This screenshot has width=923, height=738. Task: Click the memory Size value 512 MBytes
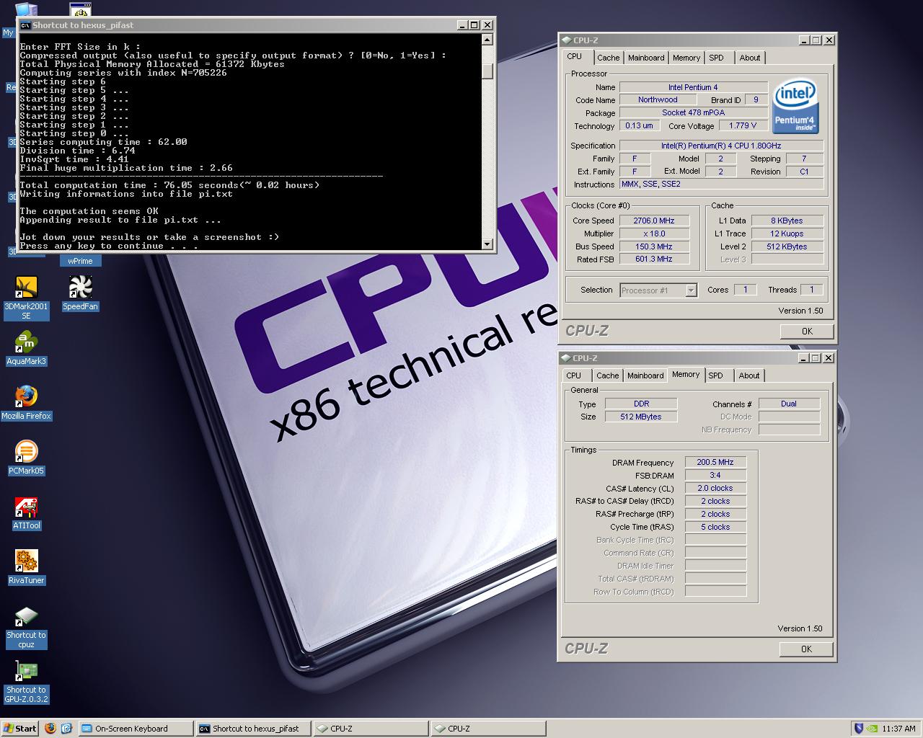(641, 417)
